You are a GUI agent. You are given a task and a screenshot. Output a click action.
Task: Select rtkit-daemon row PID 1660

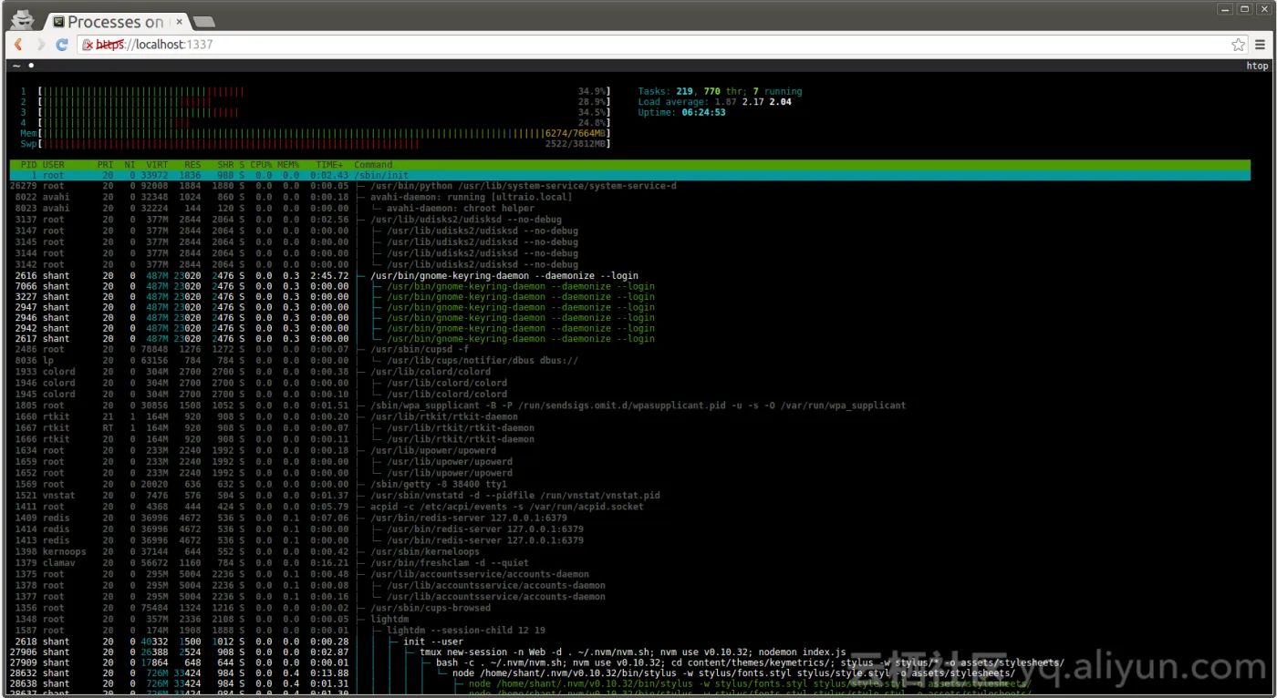[629, 416]
